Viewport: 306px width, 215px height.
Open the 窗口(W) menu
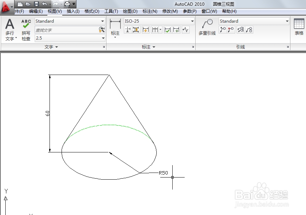point(209,11)
